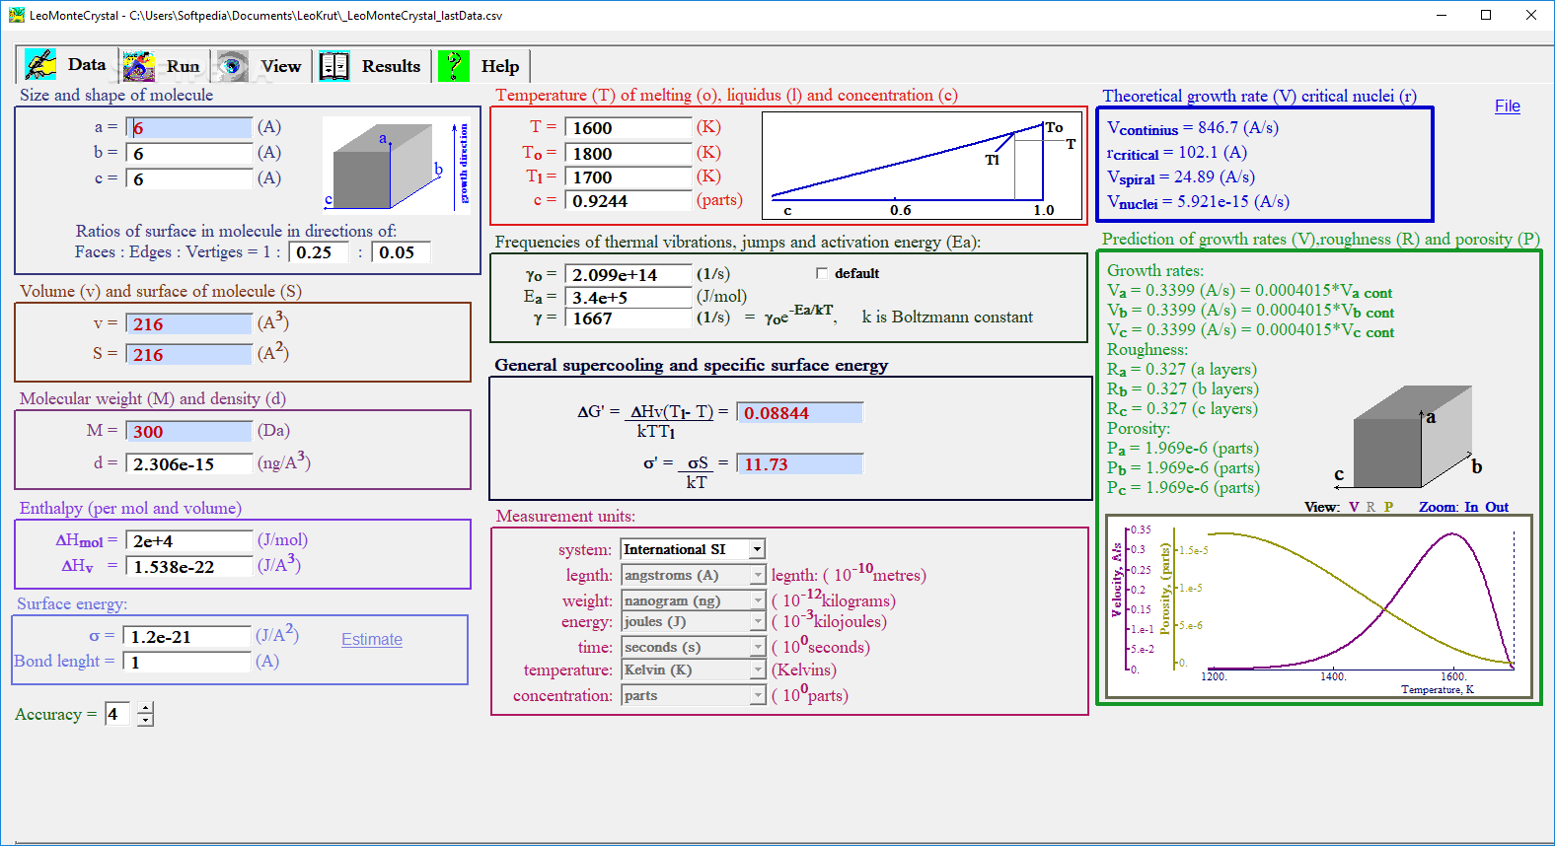
Task: Switch to the Help tab label
Action: pyautogui.click(x=500, y=66)
